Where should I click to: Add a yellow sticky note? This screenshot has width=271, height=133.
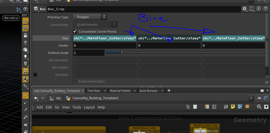click(233, 107)
